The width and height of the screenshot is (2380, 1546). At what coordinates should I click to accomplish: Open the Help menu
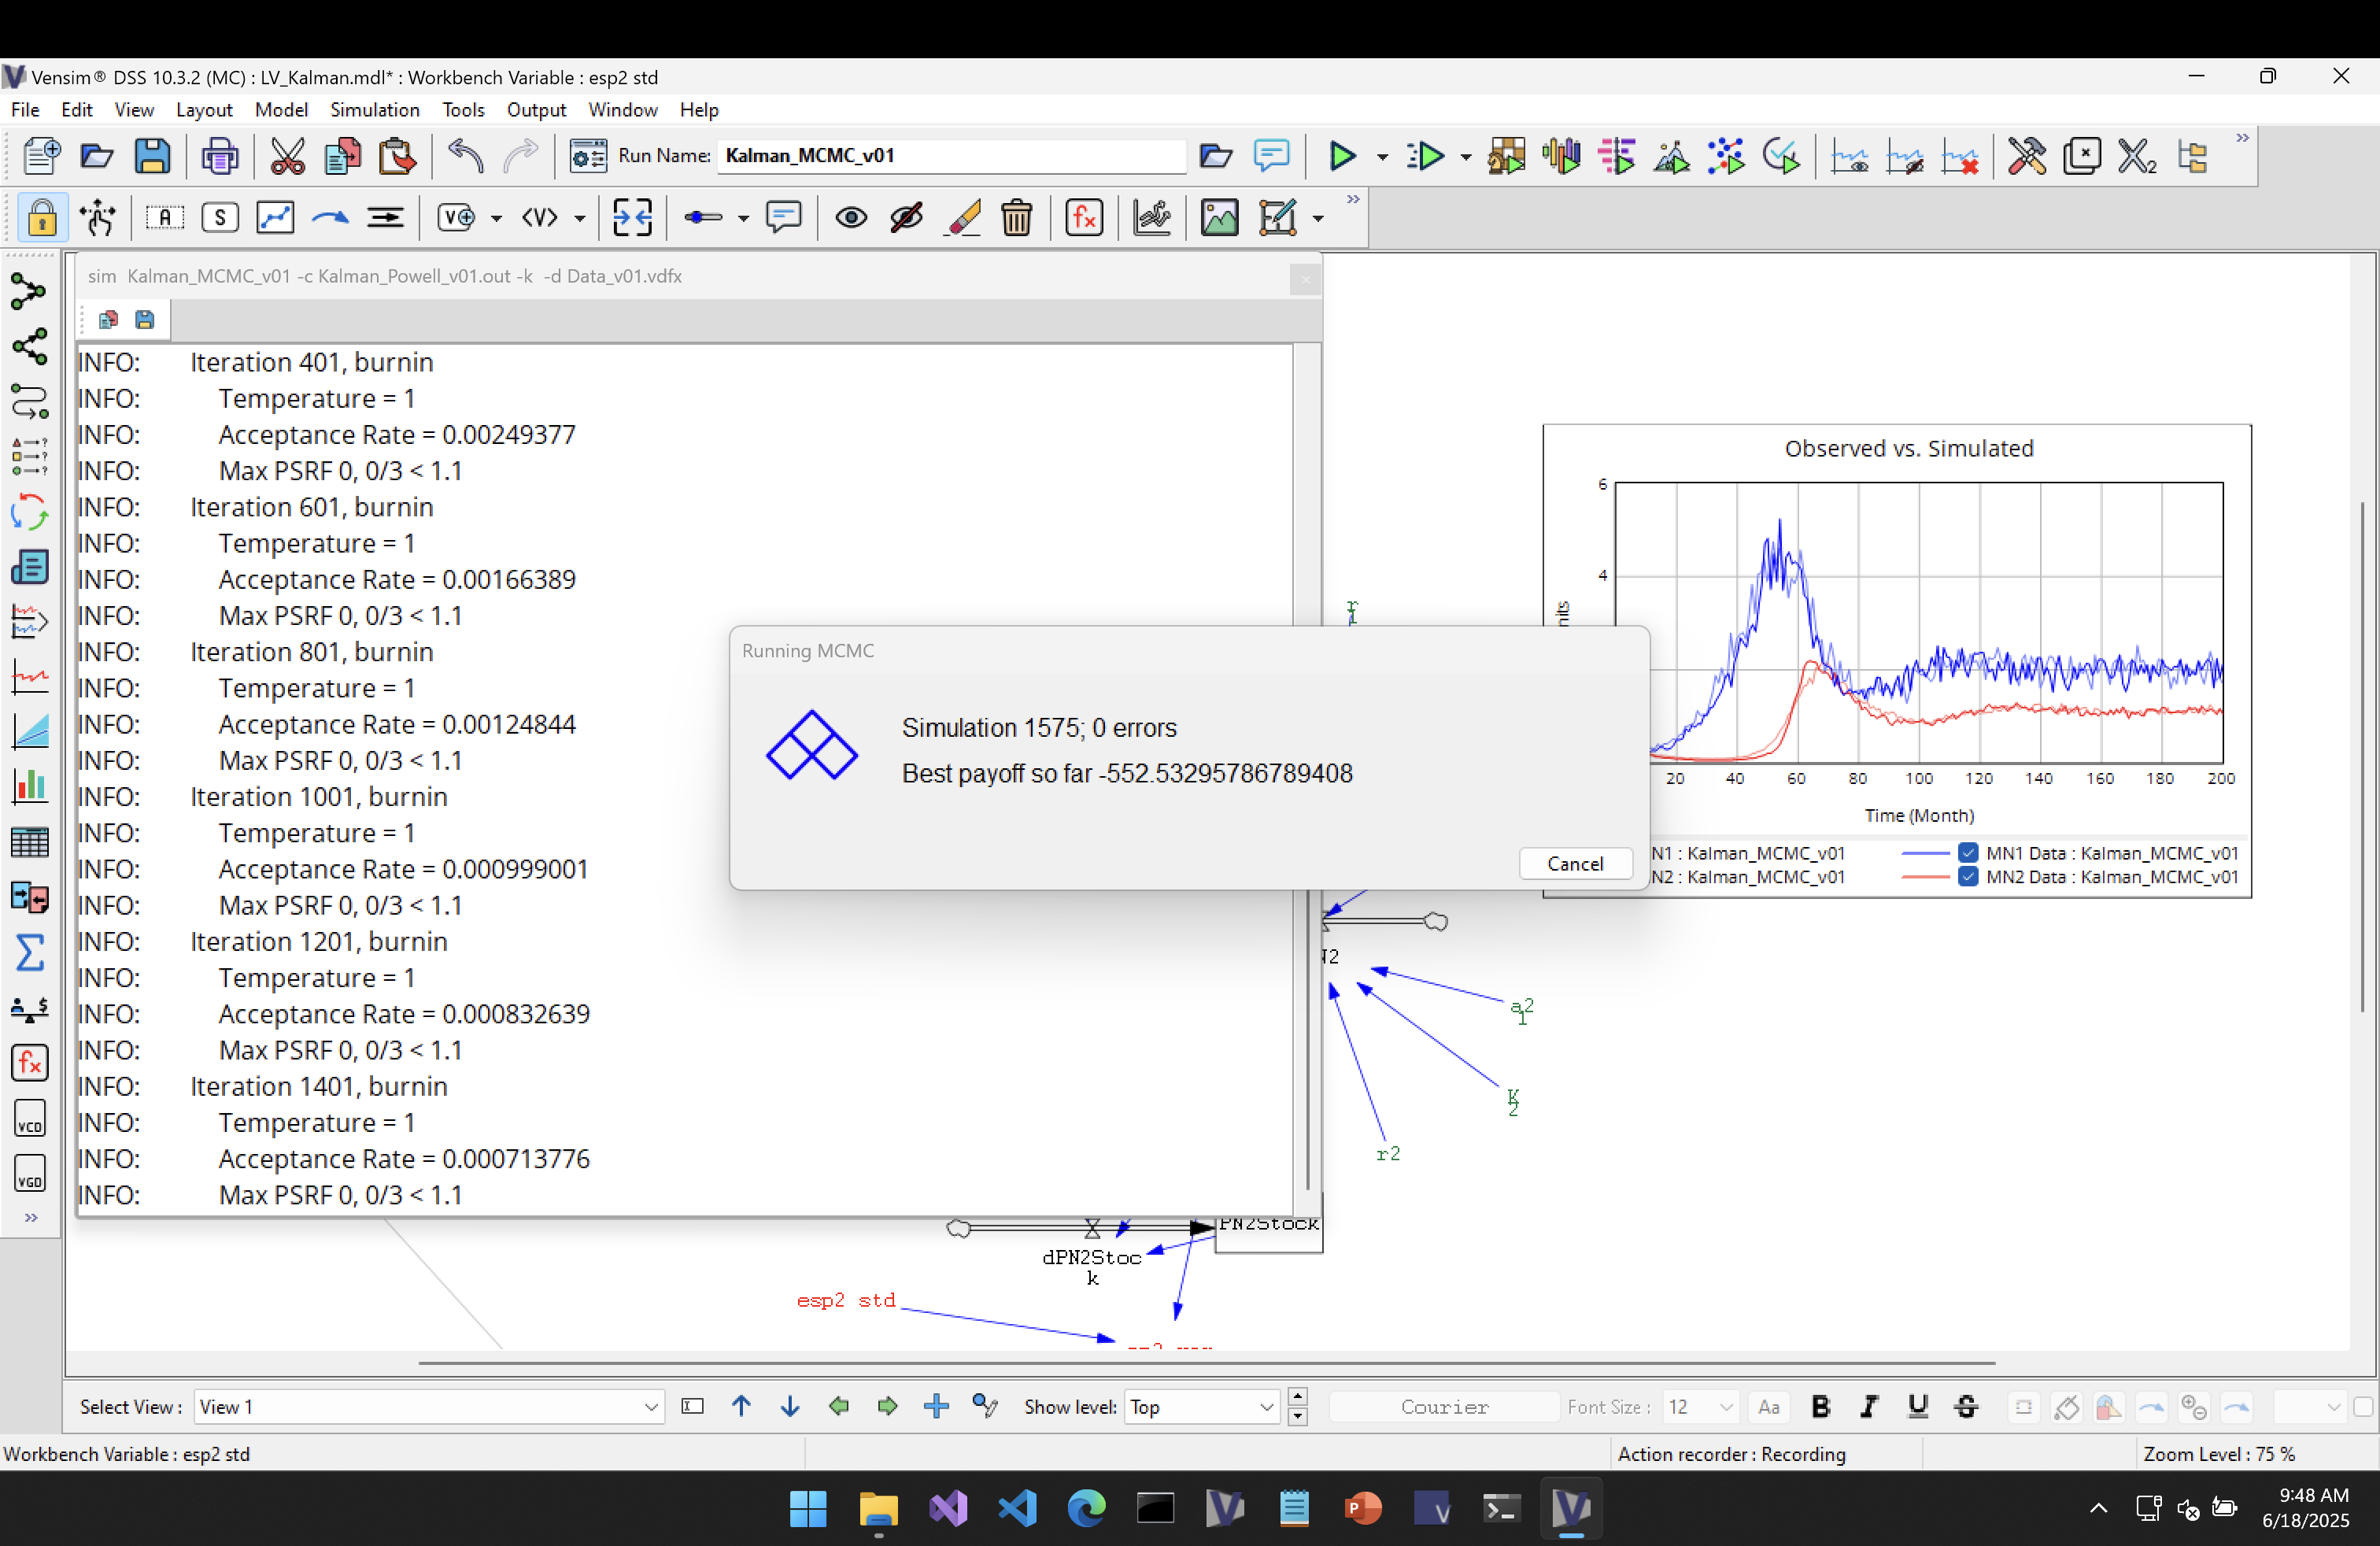(699, 109)
